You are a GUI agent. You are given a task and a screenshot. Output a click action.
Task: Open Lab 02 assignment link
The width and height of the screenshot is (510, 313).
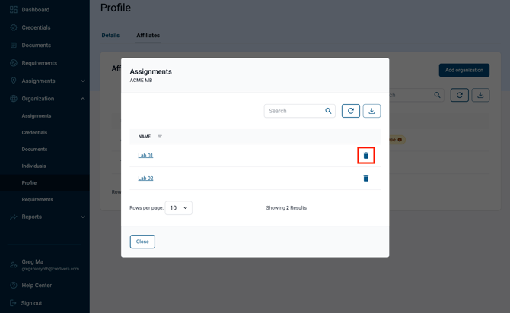click(x=145, y=179)
